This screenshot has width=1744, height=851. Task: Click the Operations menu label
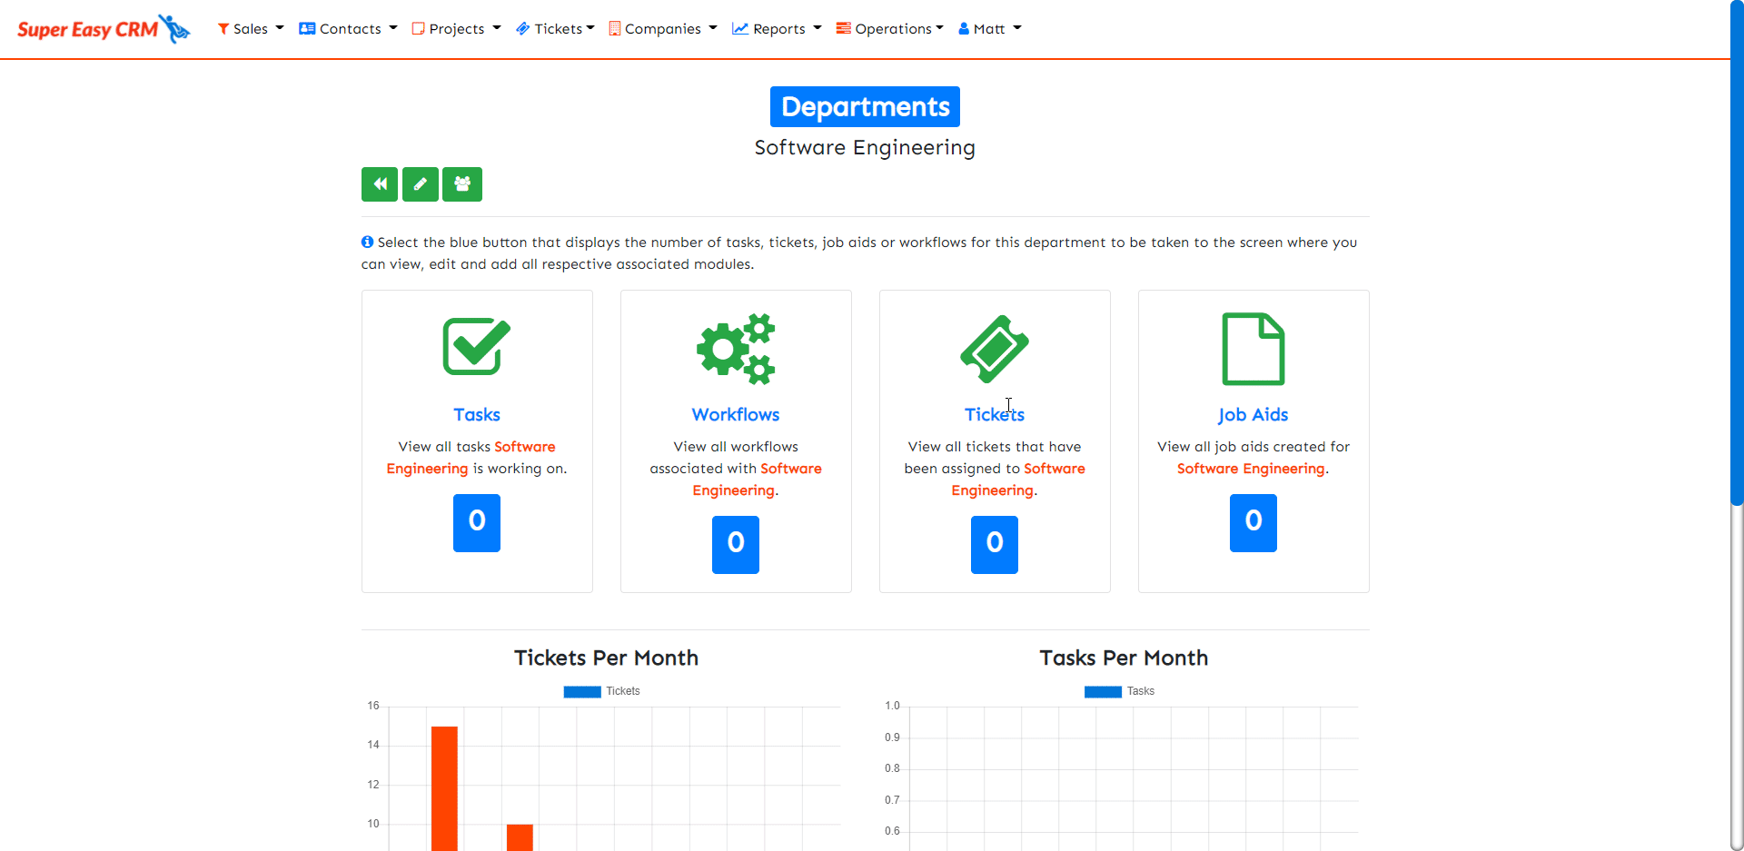[x=893, y=29]
